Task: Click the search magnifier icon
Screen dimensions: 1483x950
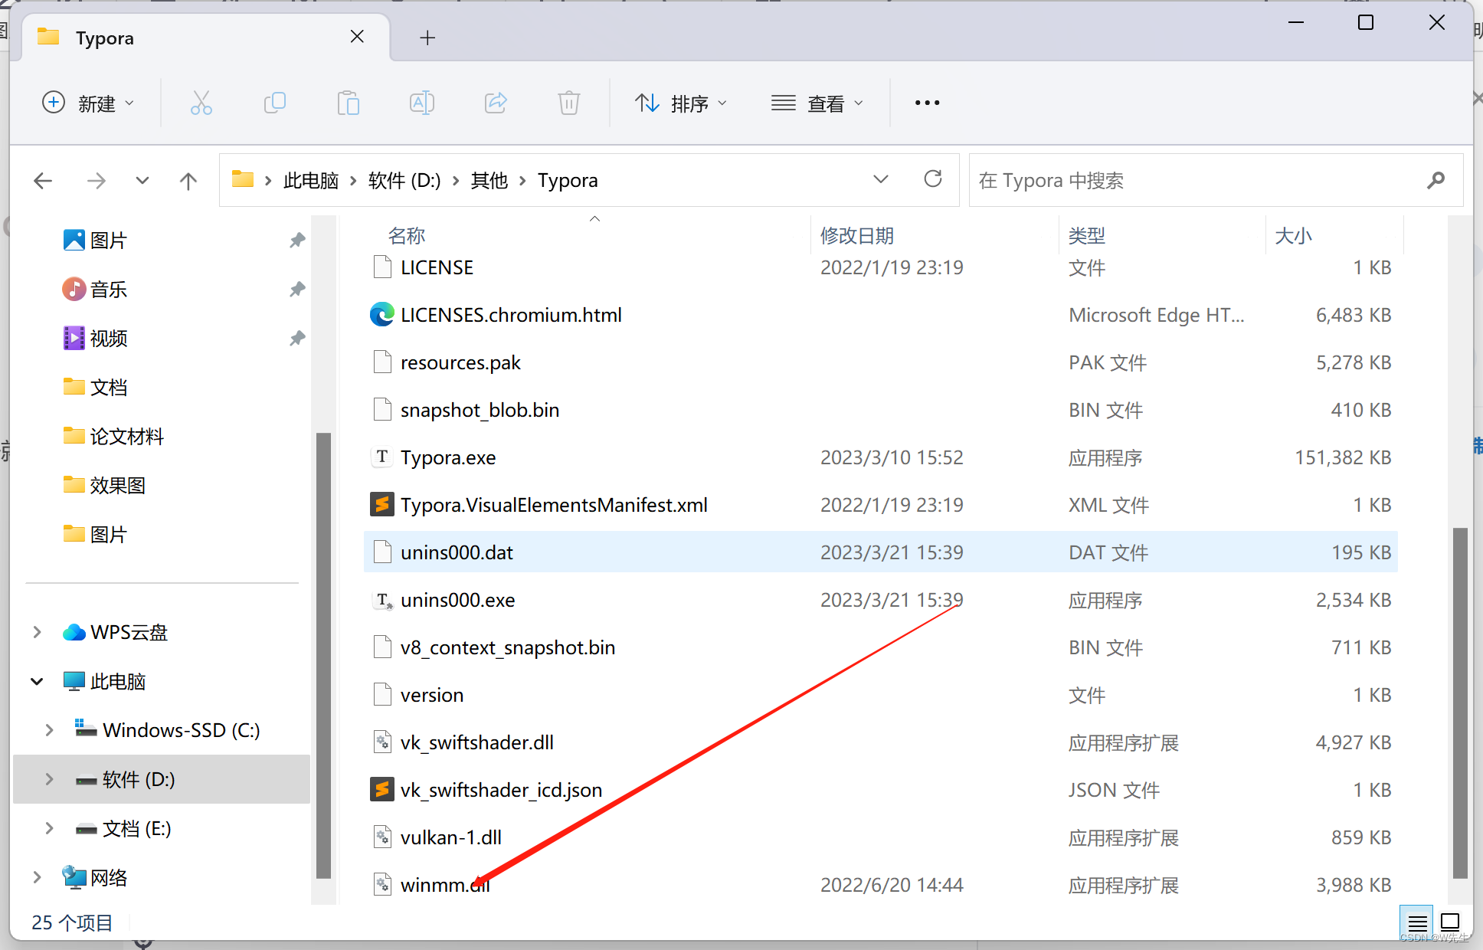Action: pos(1436,180)
